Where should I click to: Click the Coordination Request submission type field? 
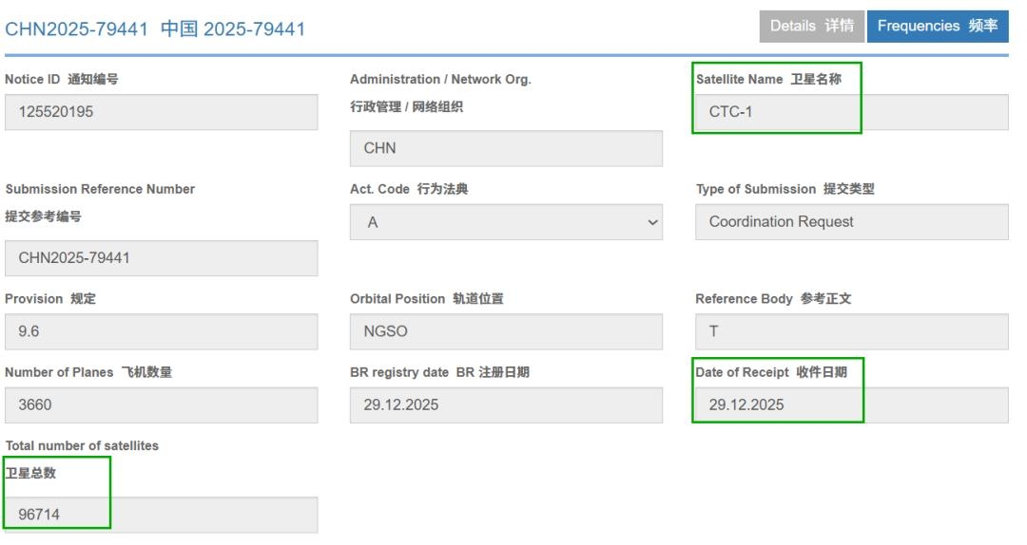click(x=851, y=222)
